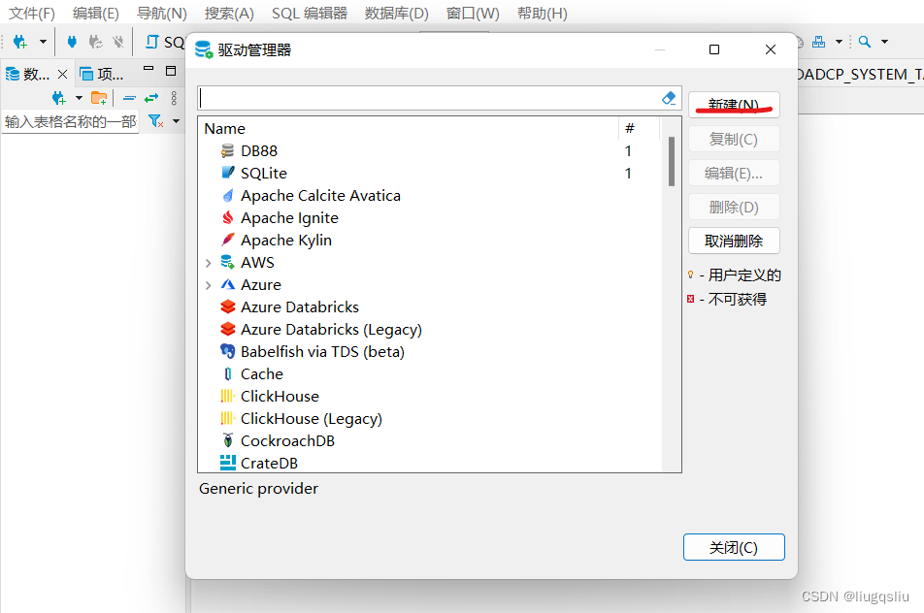
Task: Expand the AWS driver group
Action: click(x=208, y=263)
